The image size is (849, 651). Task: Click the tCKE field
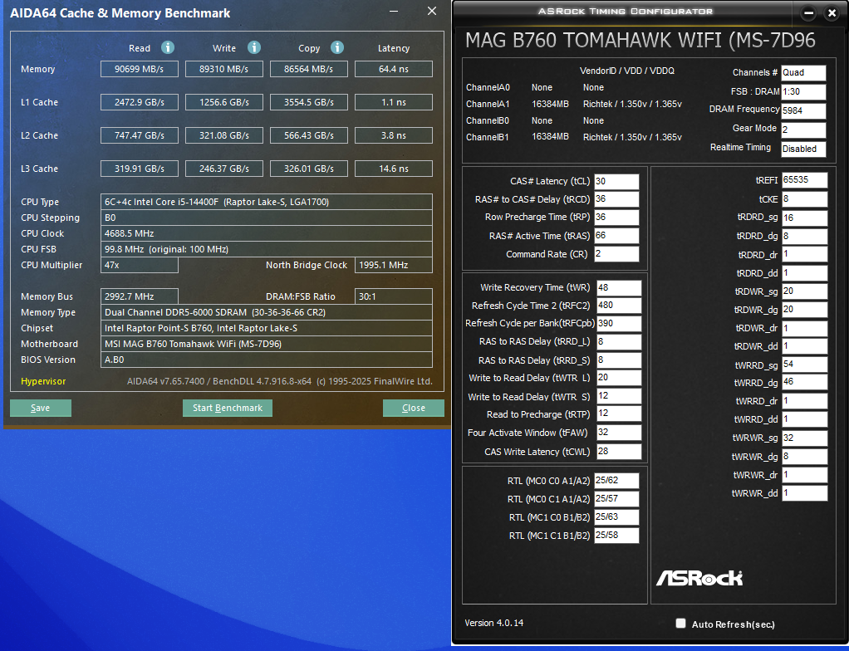point(805,199)
